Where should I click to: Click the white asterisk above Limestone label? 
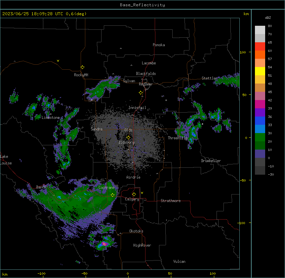[x=51, y=114]
